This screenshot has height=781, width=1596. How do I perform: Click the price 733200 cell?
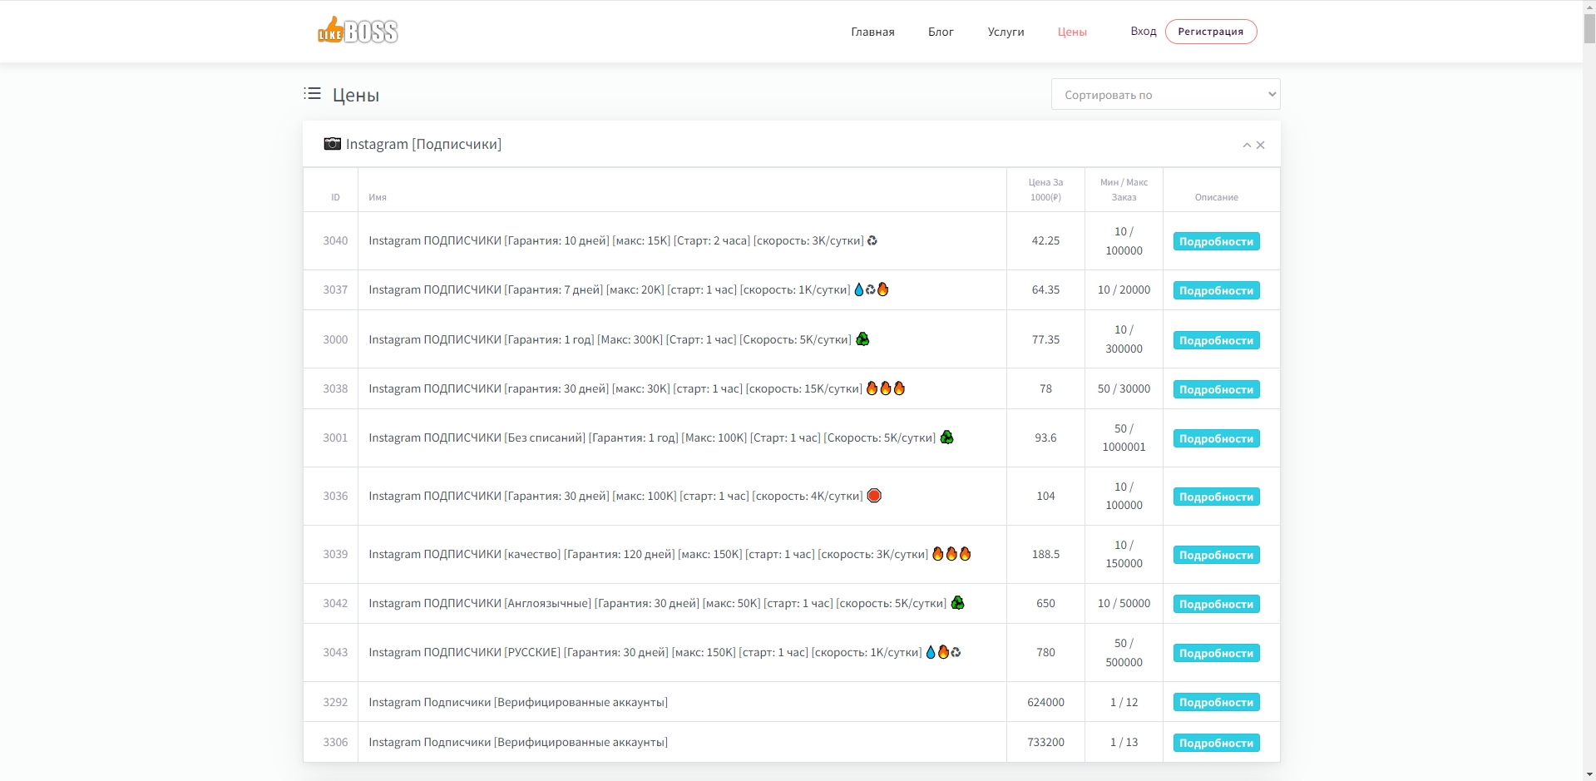(1045, 742)
